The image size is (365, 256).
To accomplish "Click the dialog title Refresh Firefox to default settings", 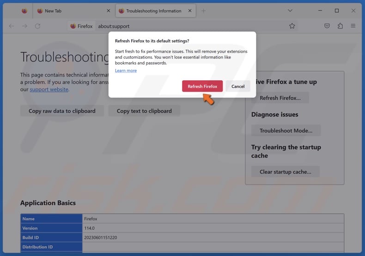I will point(152,41).
